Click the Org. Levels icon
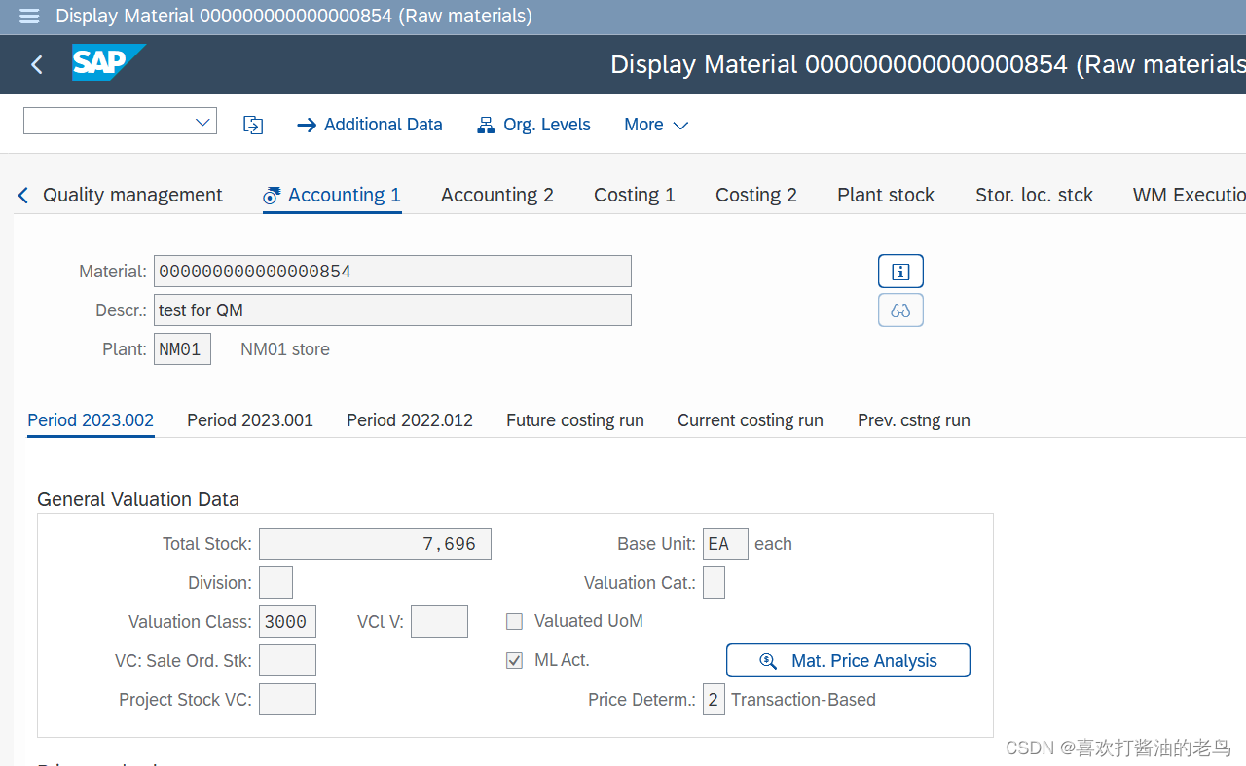This screenshot has height=766, width=1246. (x=485, y=125)
